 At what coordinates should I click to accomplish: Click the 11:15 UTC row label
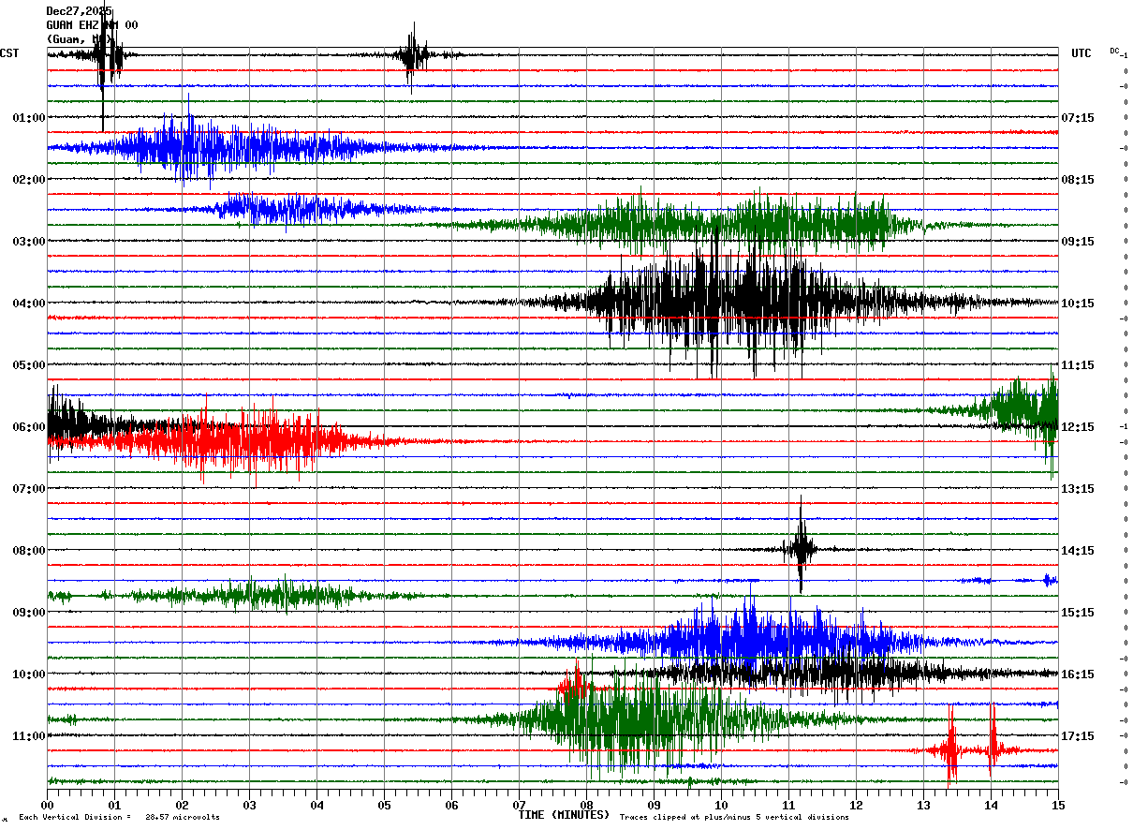click(x=1078, y=365)
